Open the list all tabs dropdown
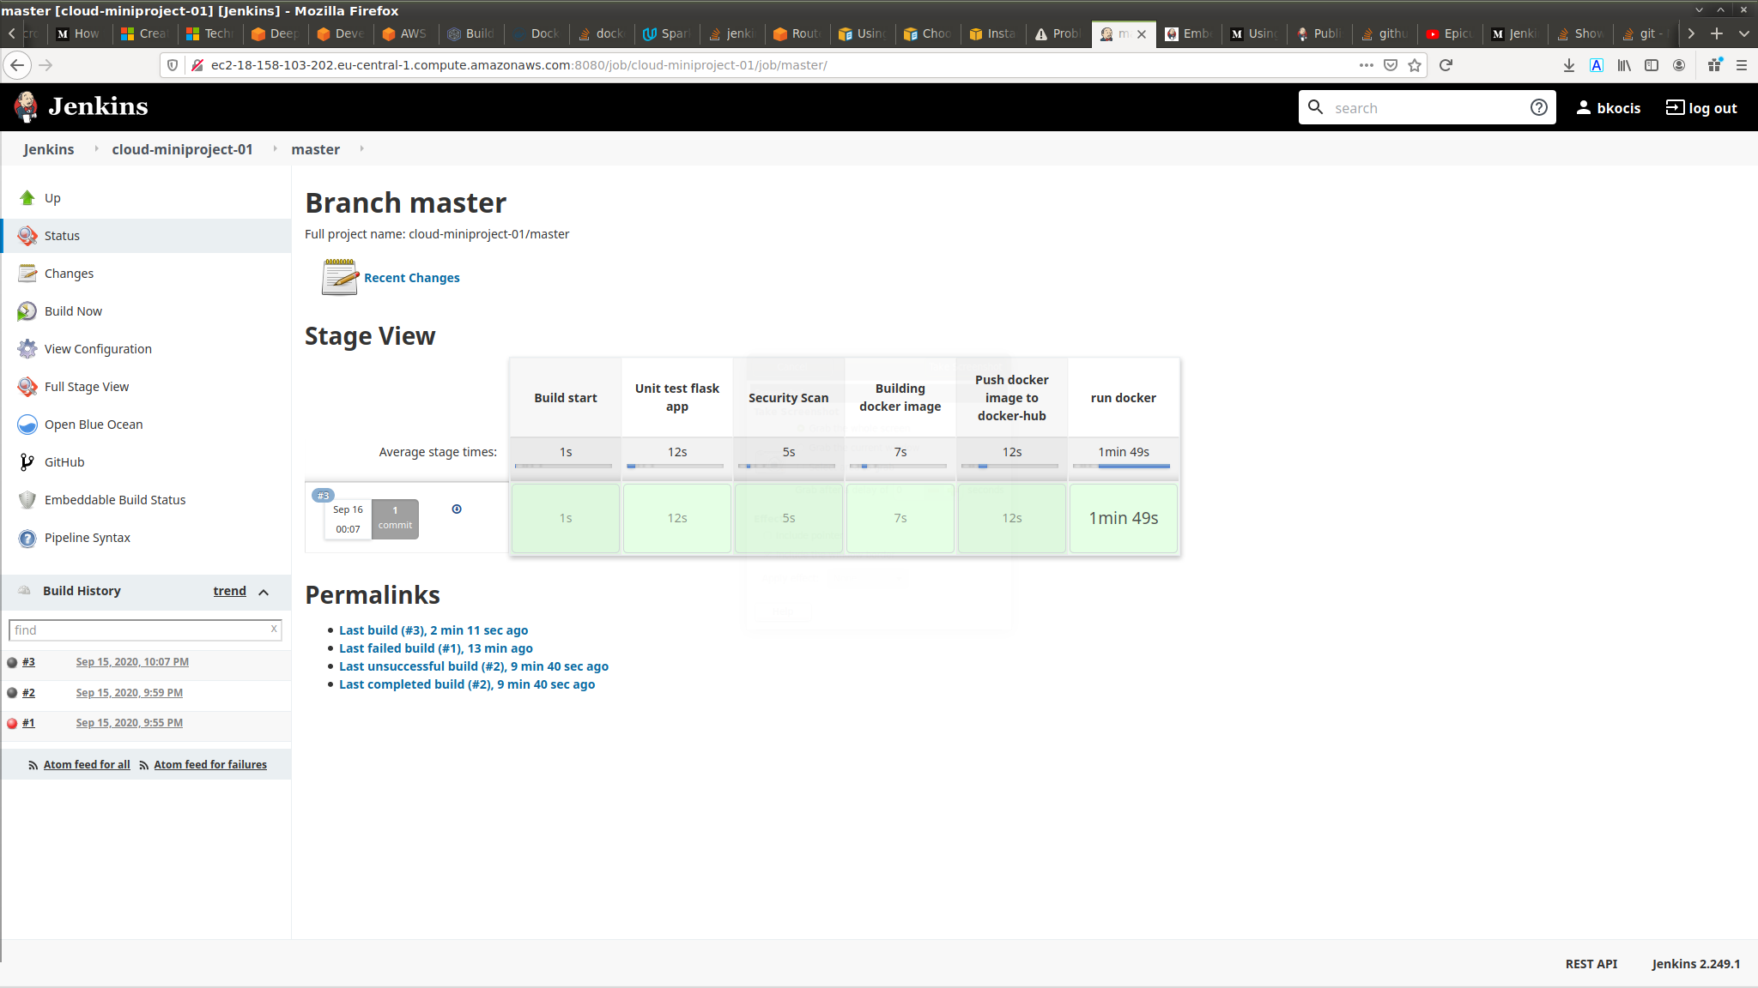Screen dimensions: 1758x988 1743,33
